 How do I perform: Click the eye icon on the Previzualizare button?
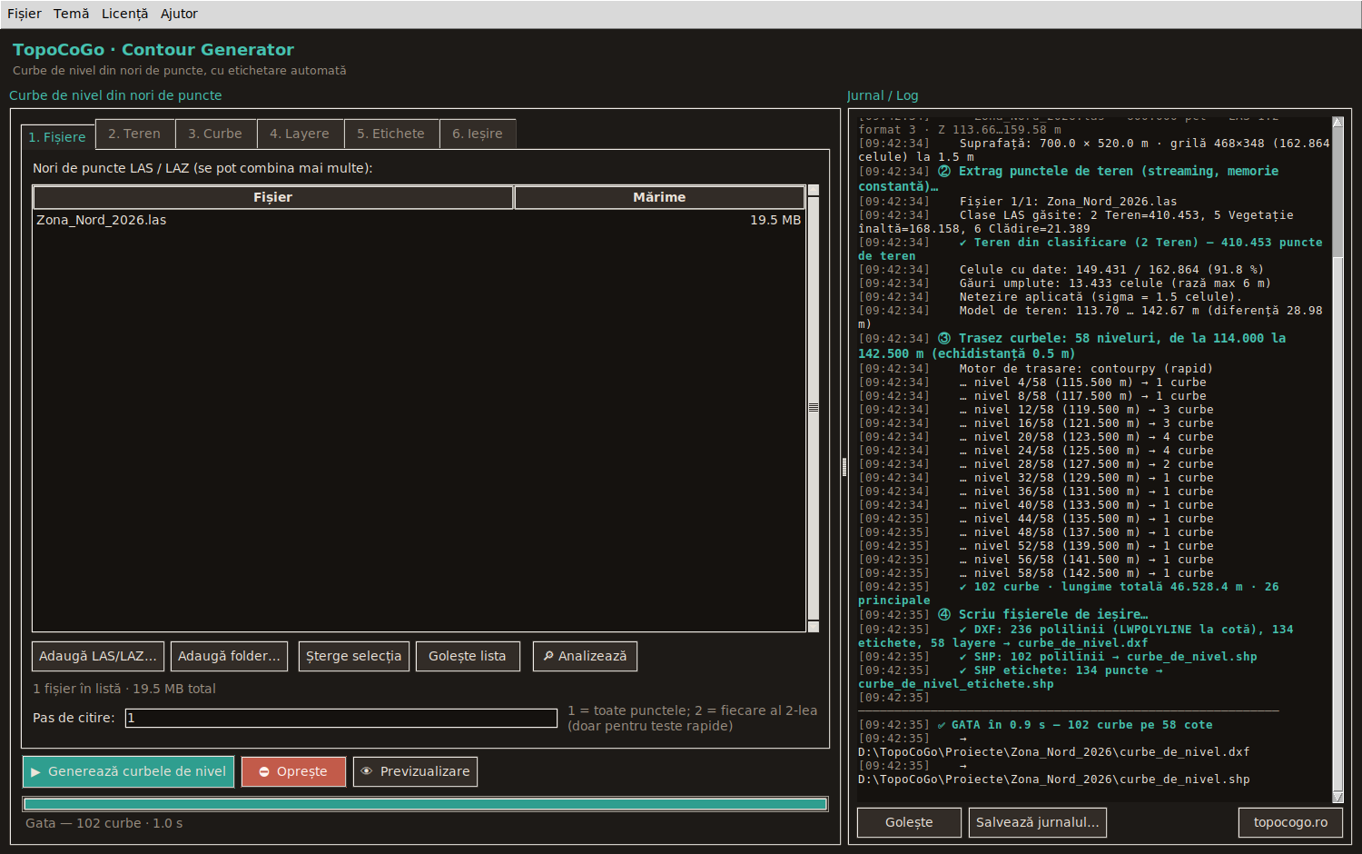[367, 771]
